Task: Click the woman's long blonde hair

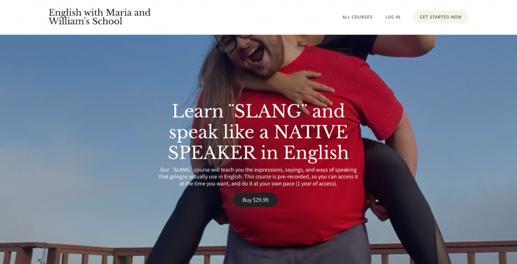Action: click(216, 99)
